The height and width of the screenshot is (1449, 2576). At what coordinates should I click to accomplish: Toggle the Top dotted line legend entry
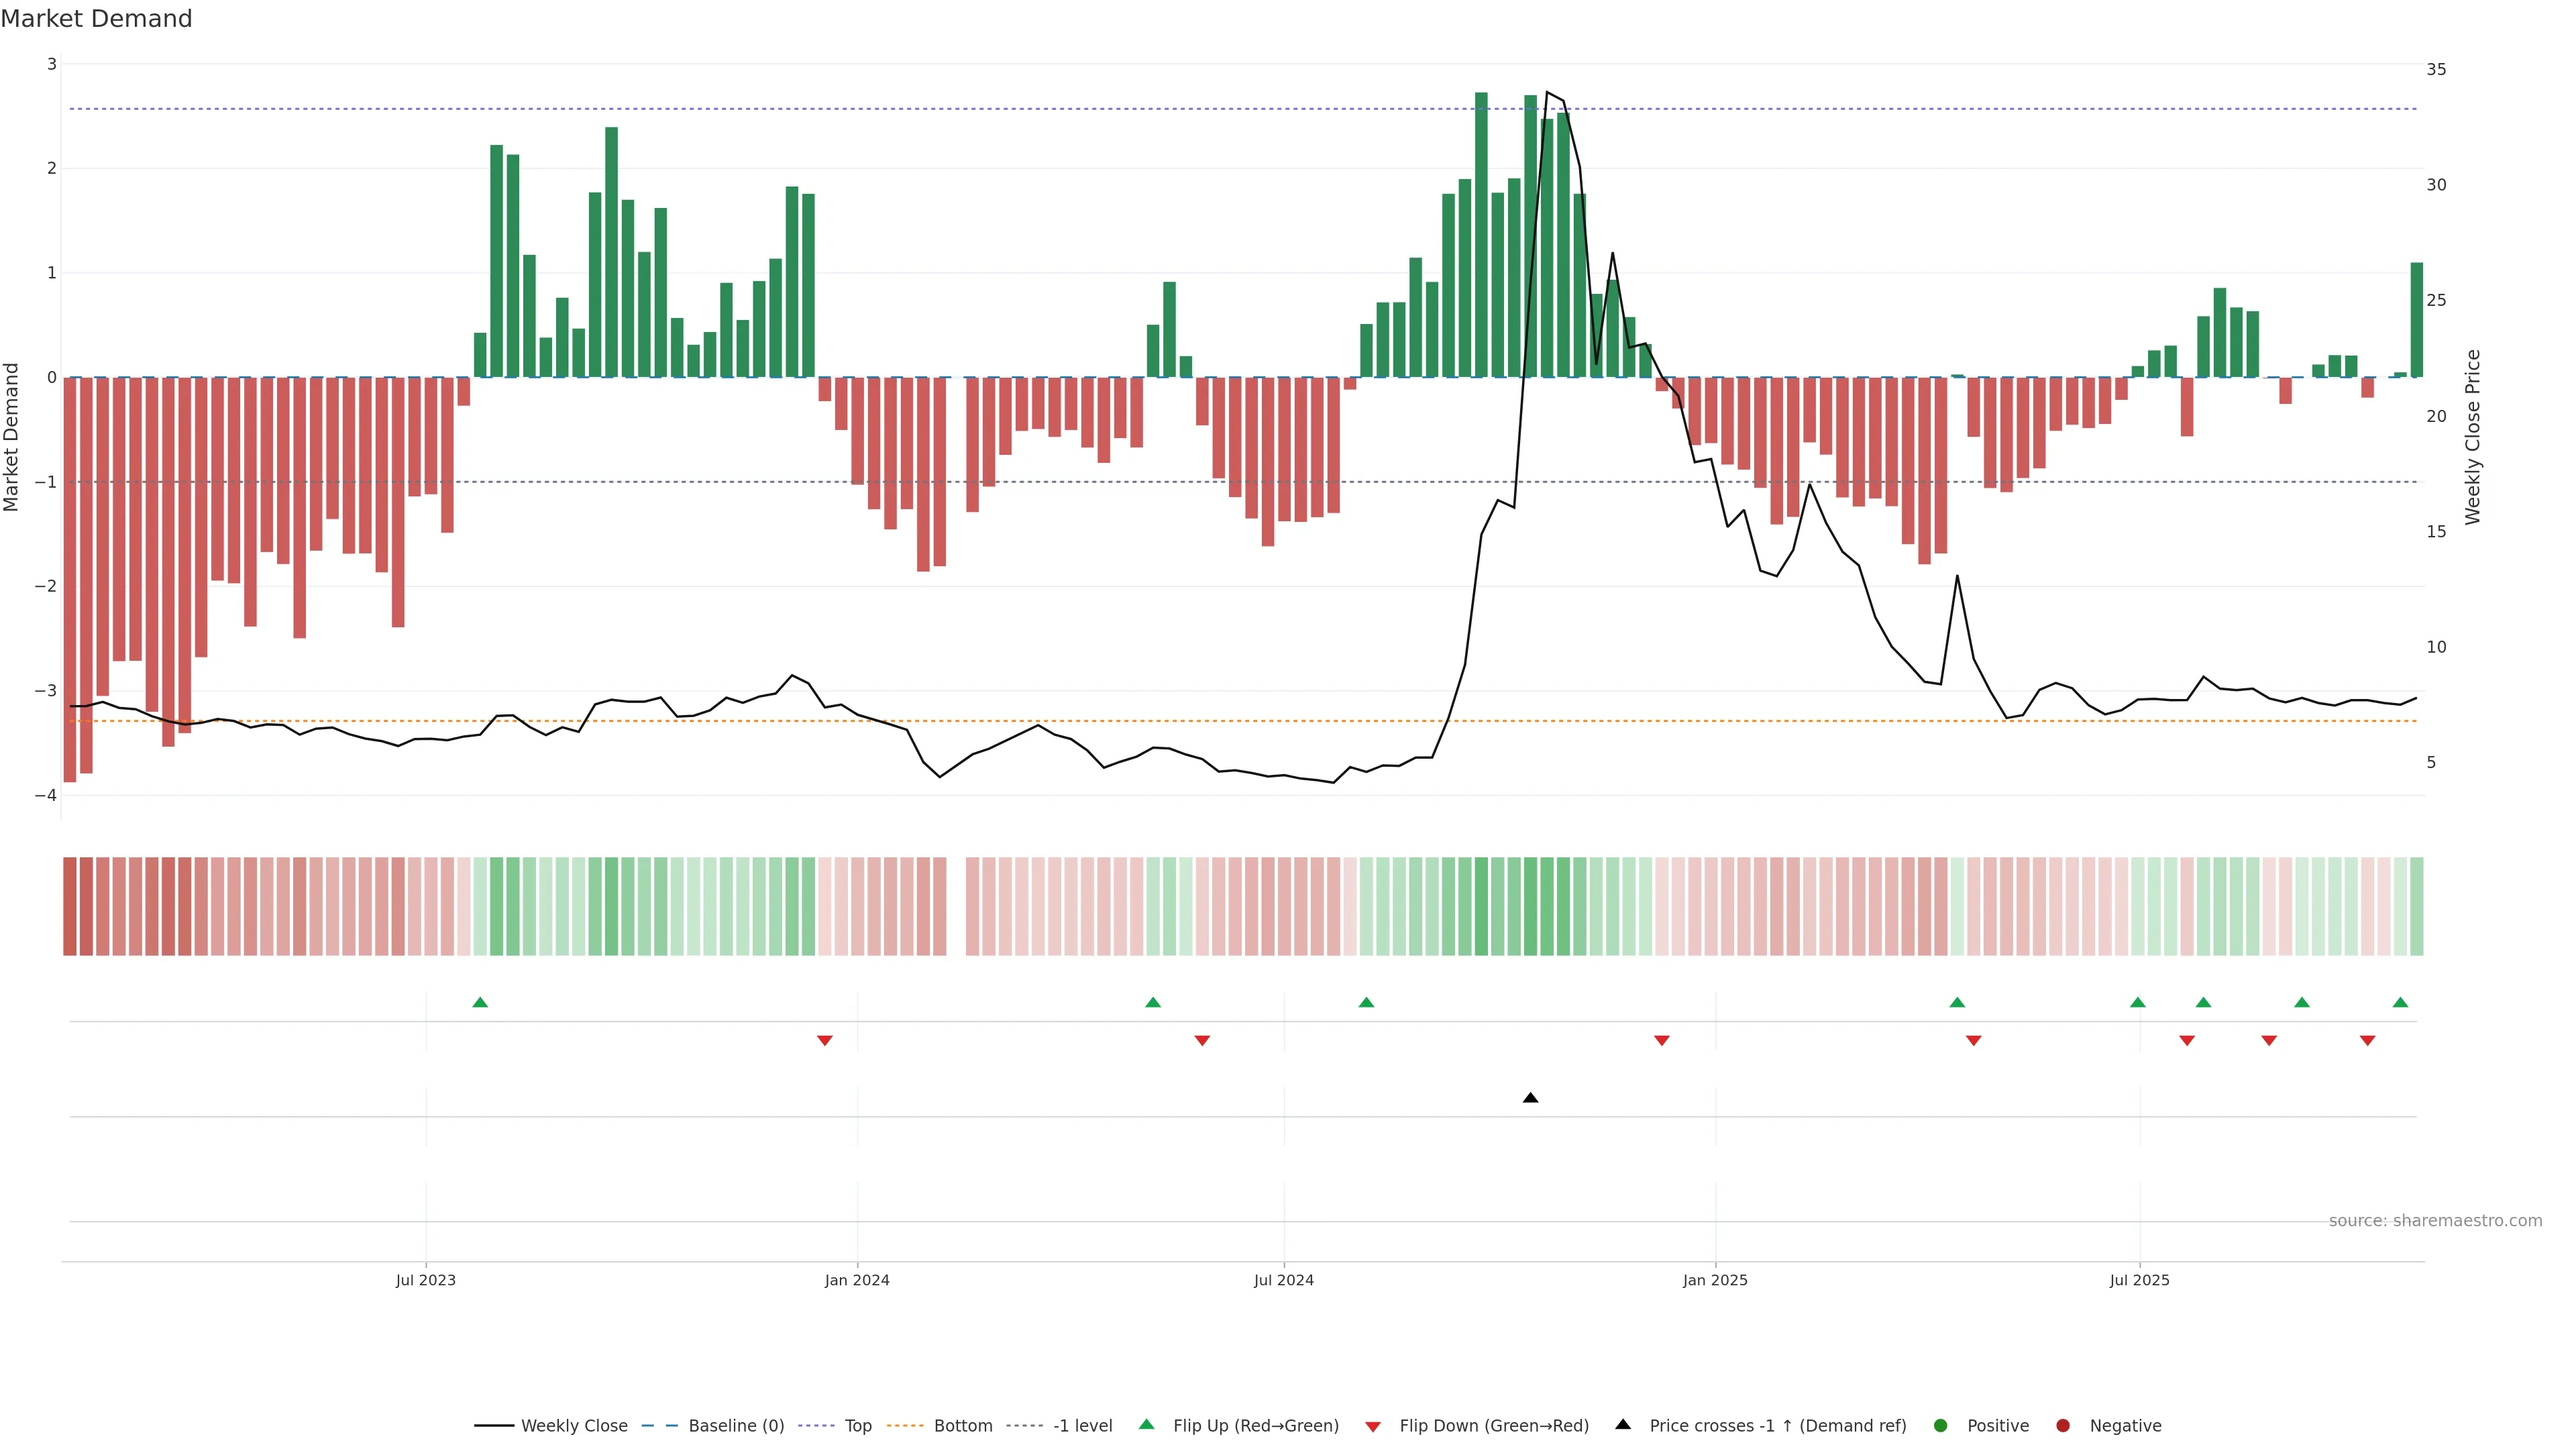click(857, 1425)
